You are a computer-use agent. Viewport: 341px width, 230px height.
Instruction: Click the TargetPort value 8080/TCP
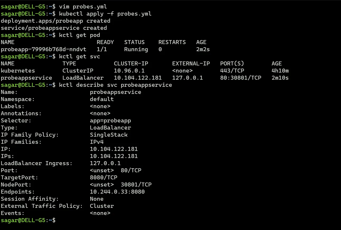click(x=104, y=178)
